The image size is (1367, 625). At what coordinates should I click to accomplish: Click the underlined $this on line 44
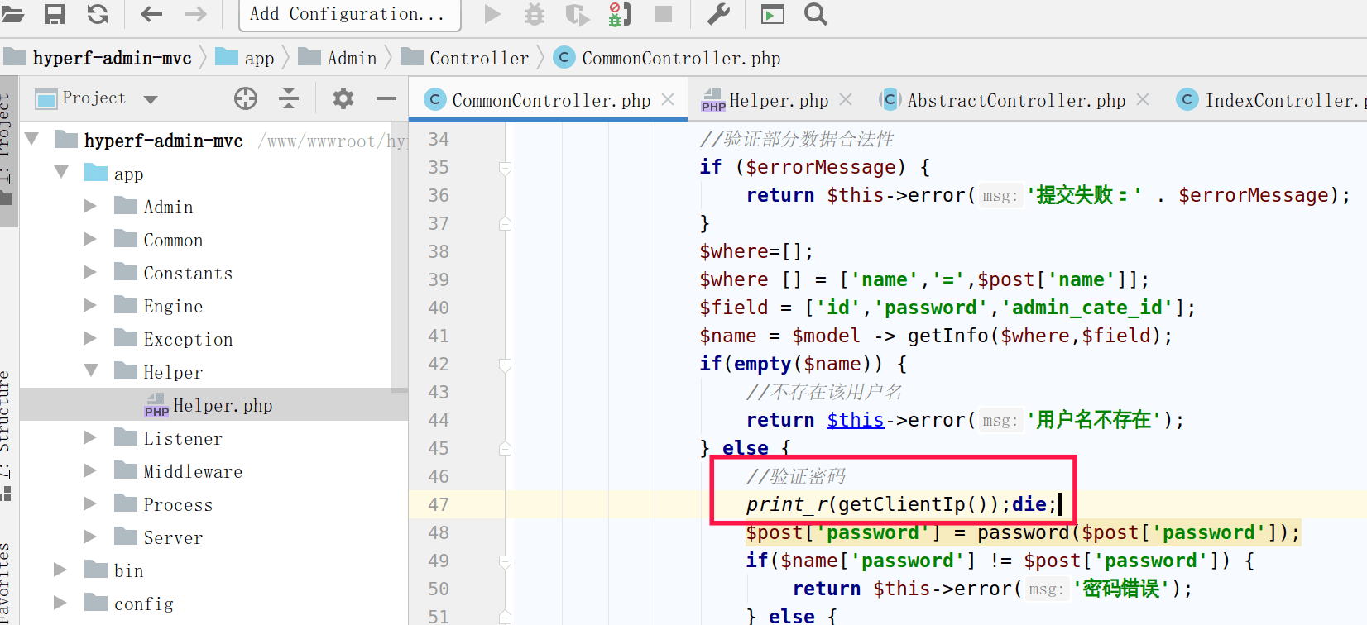[856, 420]
